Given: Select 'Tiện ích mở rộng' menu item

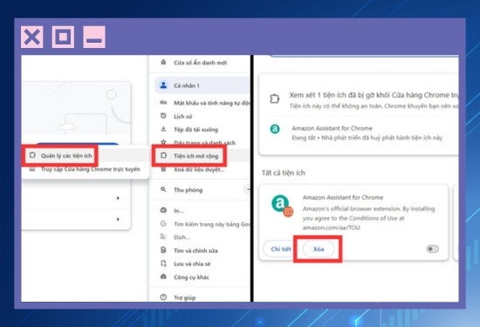Looking at the screenshot, I should click(x=195, y=156).
